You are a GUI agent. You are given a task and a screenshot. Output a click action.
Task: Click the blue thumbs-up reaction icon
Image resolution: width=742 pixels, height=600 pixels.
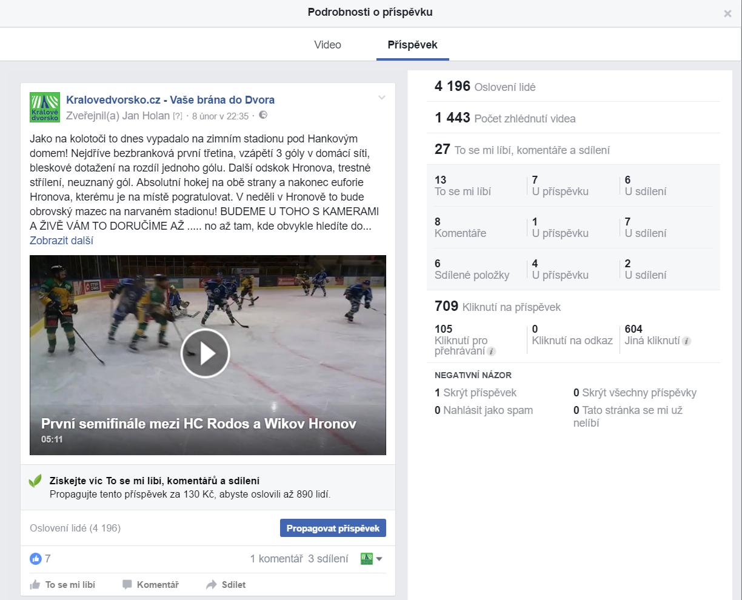pyautogui.click(x=36, y=559)
